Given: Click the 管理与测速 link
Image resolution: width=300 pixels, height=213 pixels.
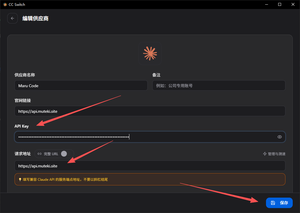Looking at the screenshot, I should click(274, 154).
